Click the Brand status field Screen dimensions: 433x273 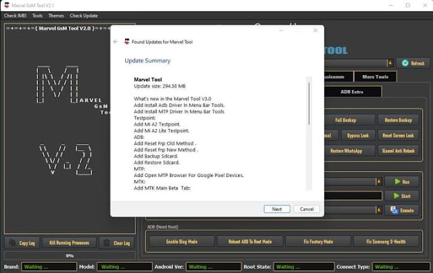pyautogui.click(x=49, y=267)
